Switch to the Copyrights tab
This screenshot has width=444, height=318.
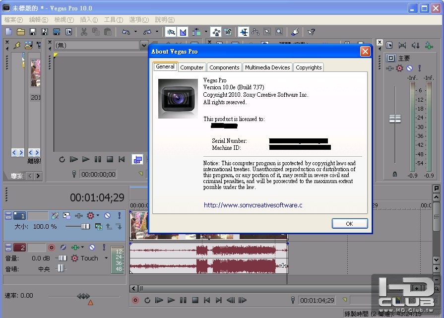coord(309,67)
